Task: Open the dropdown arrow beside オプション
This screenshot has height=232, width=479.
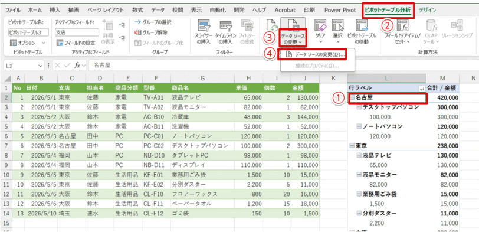Action: pos(44,43)
